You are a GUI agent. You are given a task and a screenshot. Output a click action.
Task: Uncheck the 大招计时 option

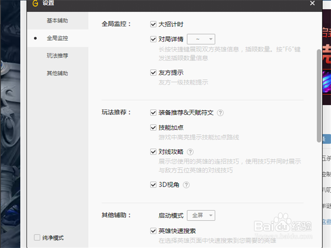[153, 24]
